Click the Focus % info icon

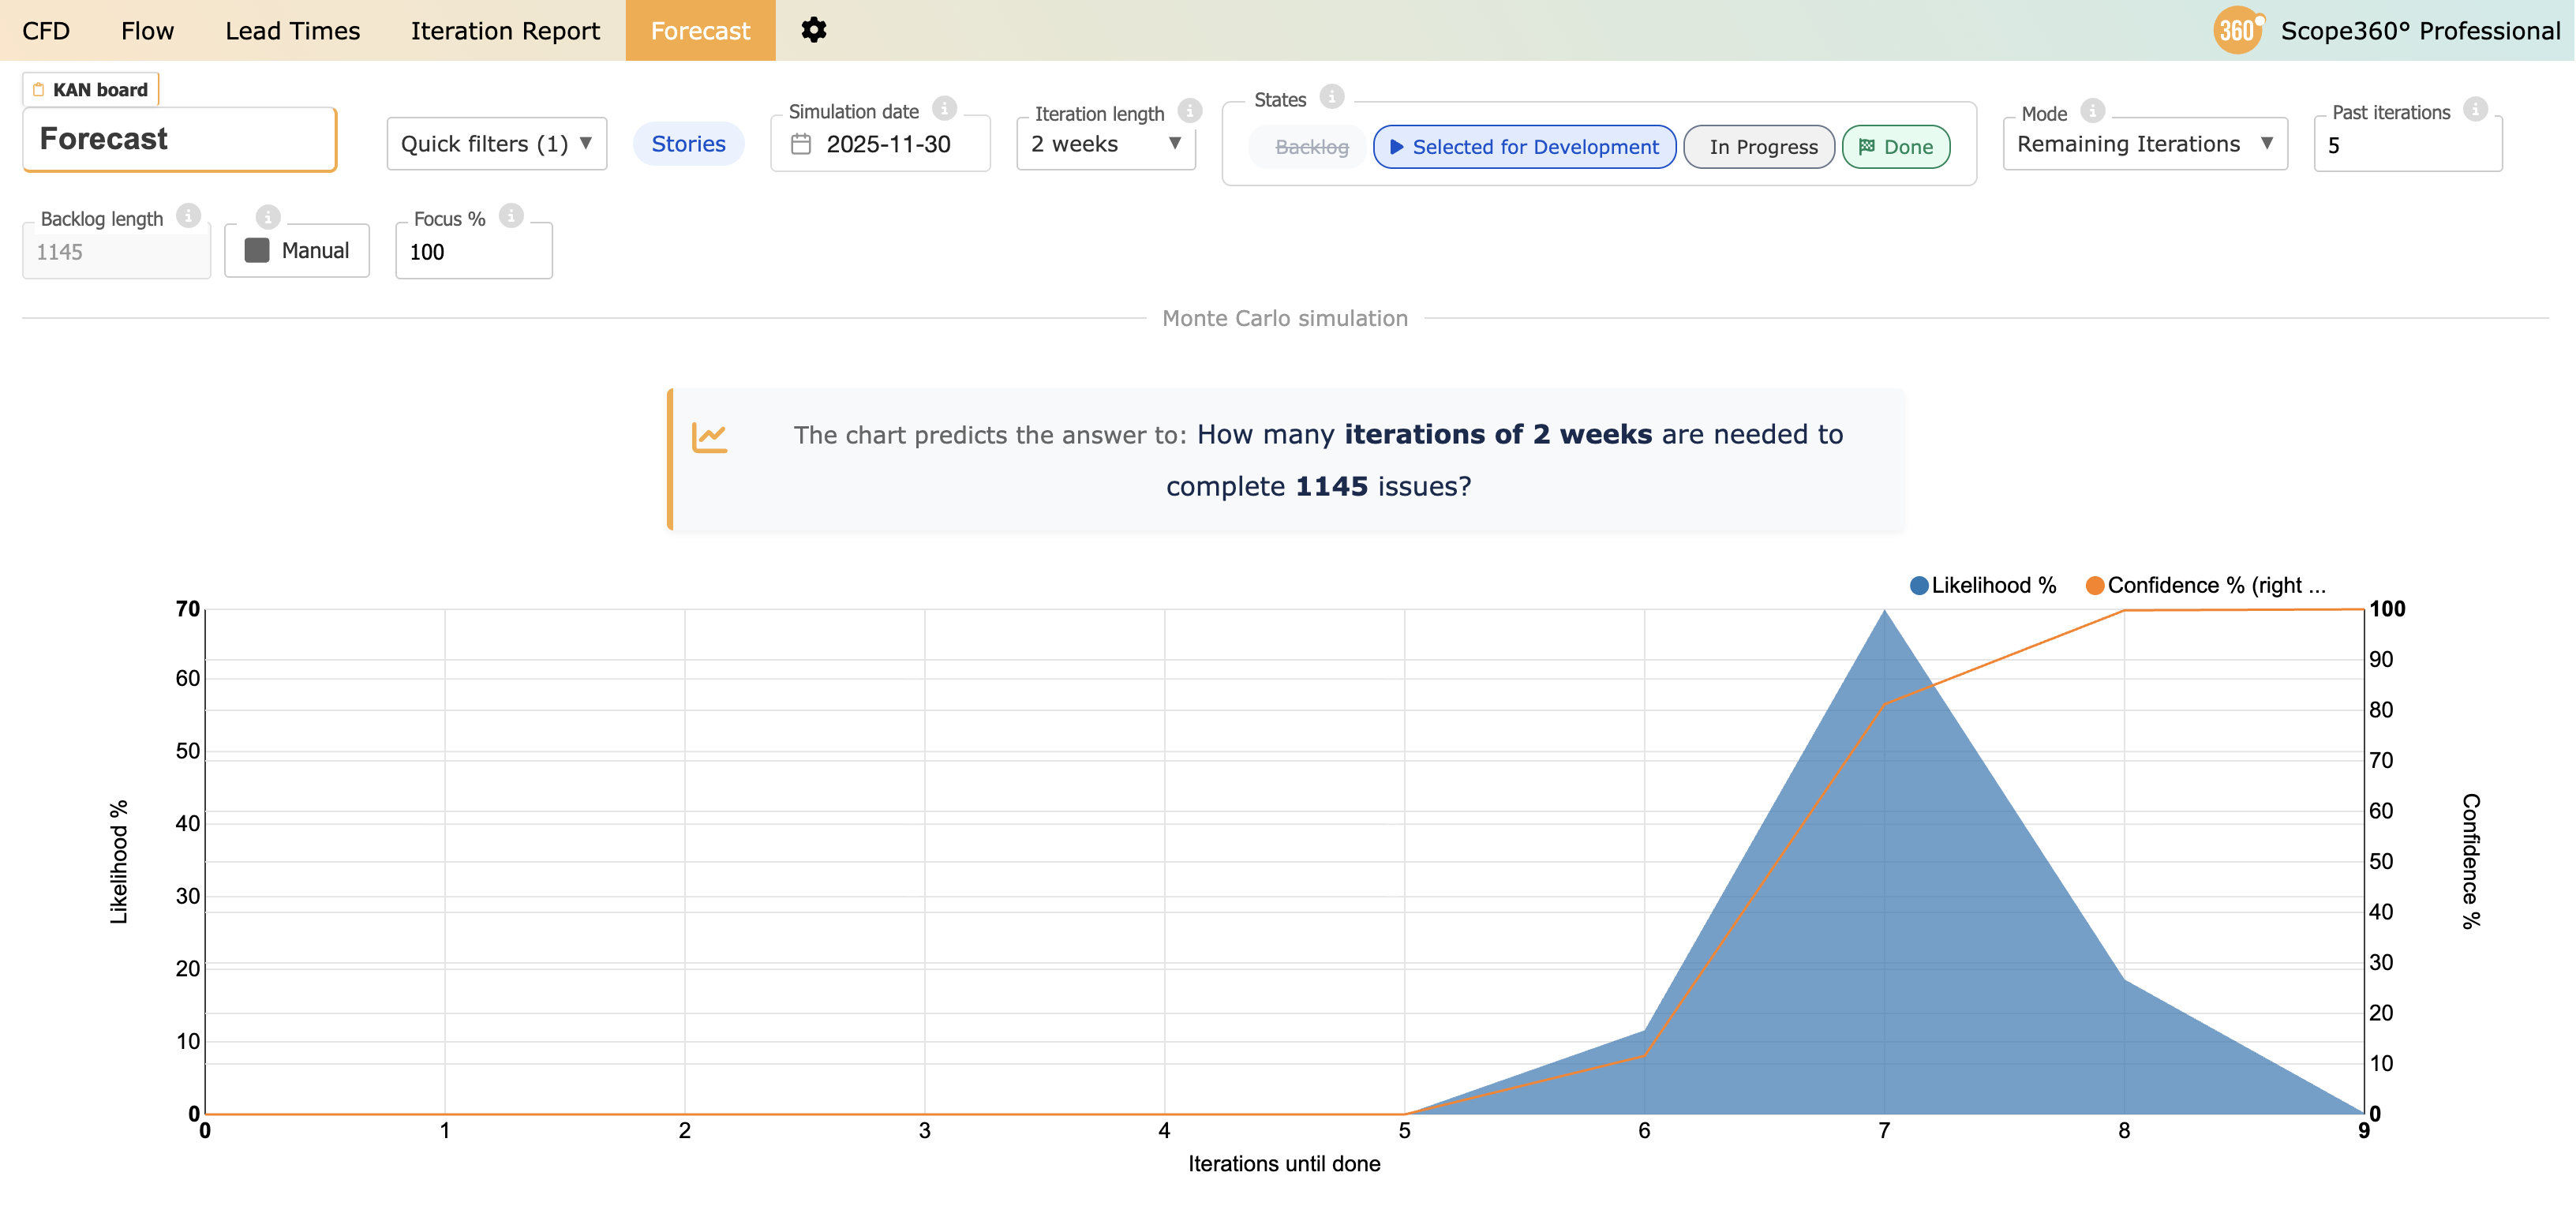pyautogui.click(x=511, y=216)
